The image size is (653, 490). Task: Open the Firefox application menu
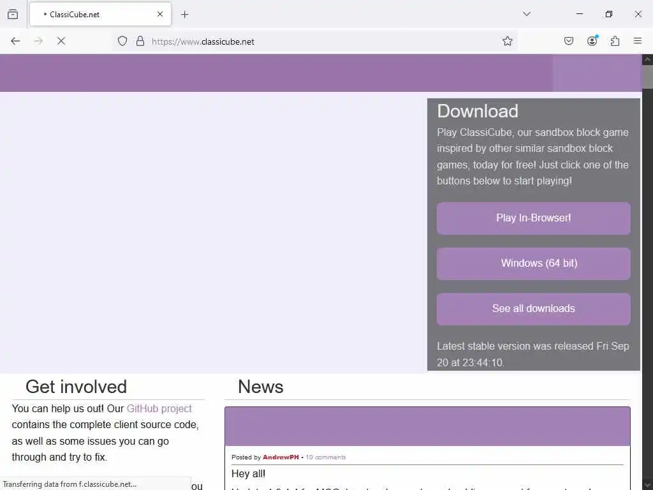click(x=638, y=41)
